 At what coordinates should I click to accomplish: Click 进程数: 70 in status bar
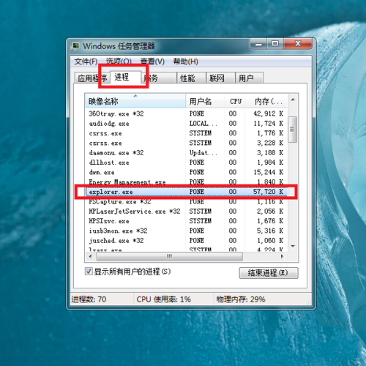coord(89,299)
